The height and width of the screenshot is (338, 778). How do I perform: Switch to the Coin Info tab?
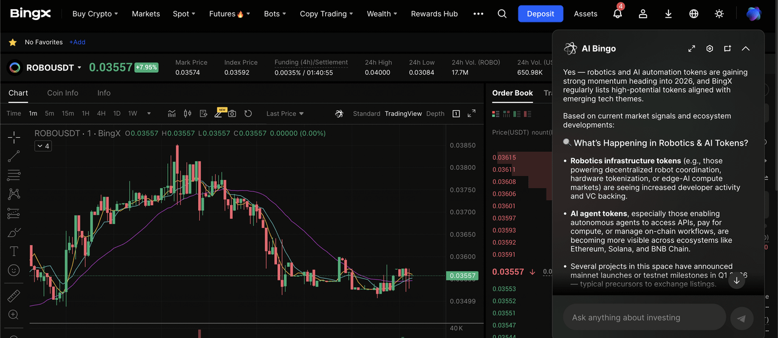[63, 93]
